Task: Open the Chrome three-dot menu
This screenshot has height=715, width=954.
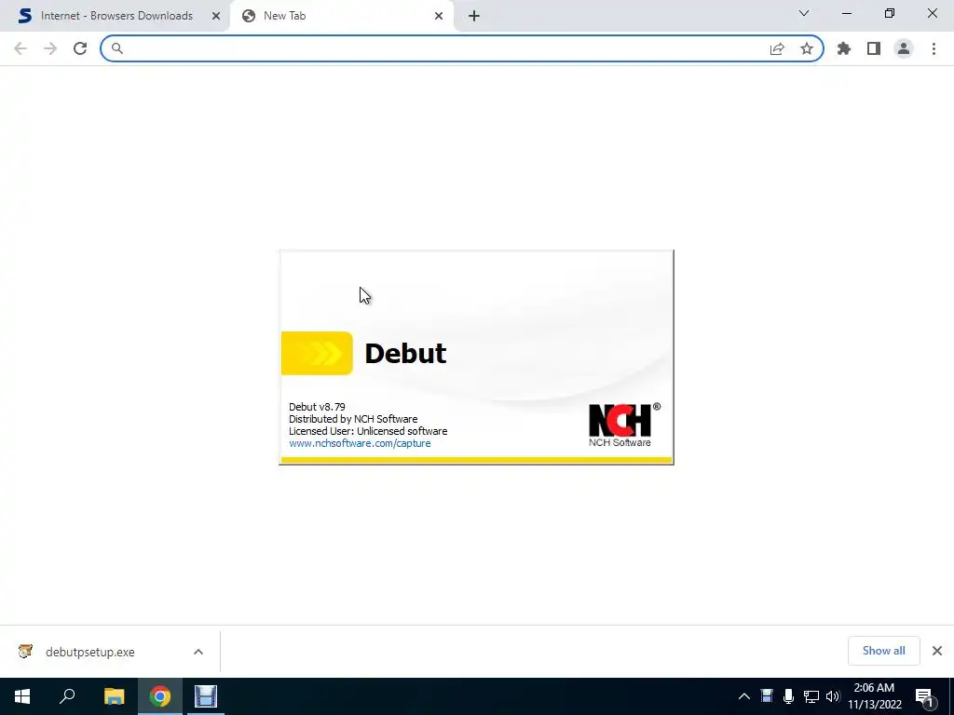Action: 934,48
